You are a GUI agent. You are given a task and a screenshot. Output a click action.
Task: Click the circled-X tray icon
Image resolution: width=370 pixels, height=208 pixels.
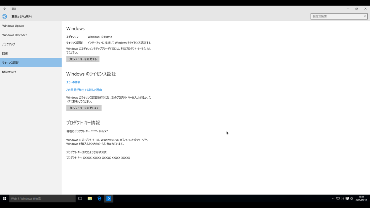click(351, 198)
